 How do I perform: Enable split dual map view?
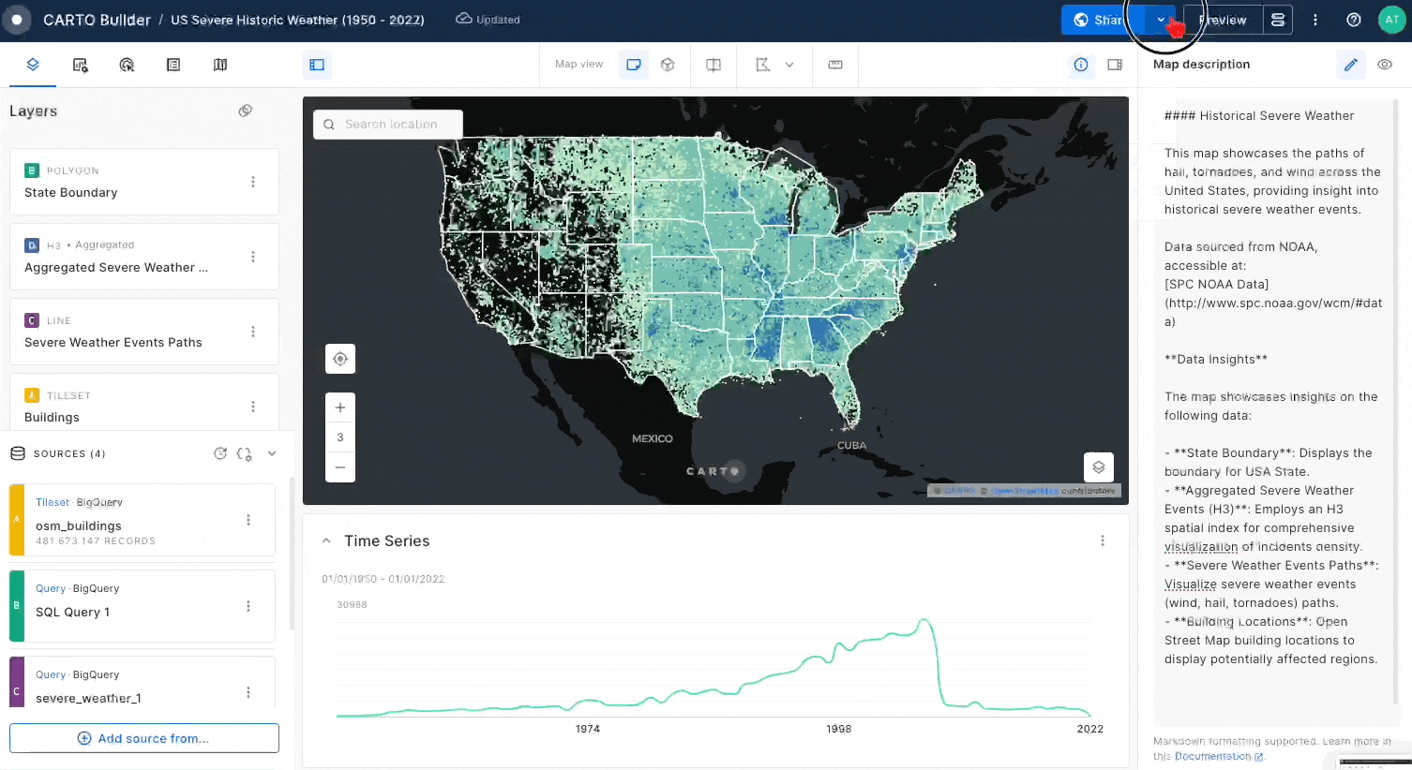coord(714,65)
